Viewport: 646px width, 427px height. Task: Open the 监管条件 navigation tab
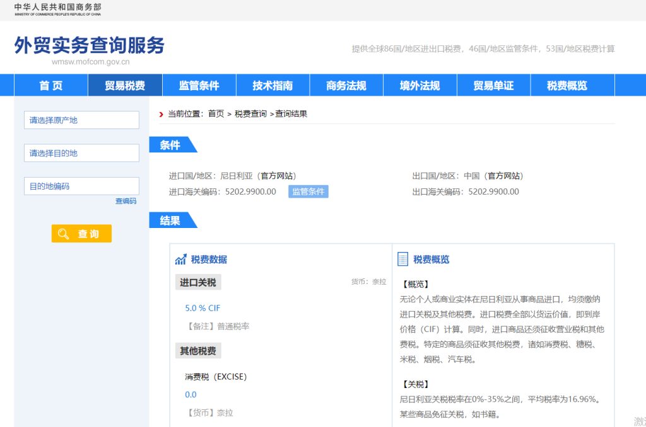(x=199, y=86)
